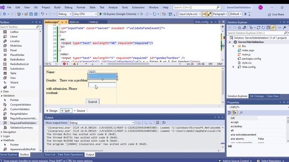The width and height of the screenshot is (289, 162).
Task: Click the Categorized view icon in Properties
Action: [x=230, y=113]
